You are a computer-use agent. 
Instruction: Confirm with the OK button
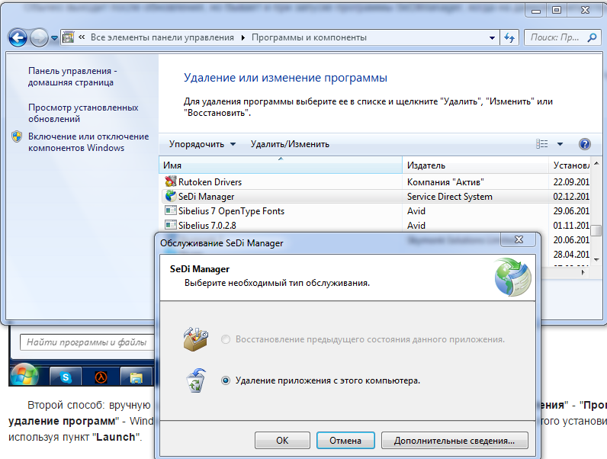[x=282, y=441]
